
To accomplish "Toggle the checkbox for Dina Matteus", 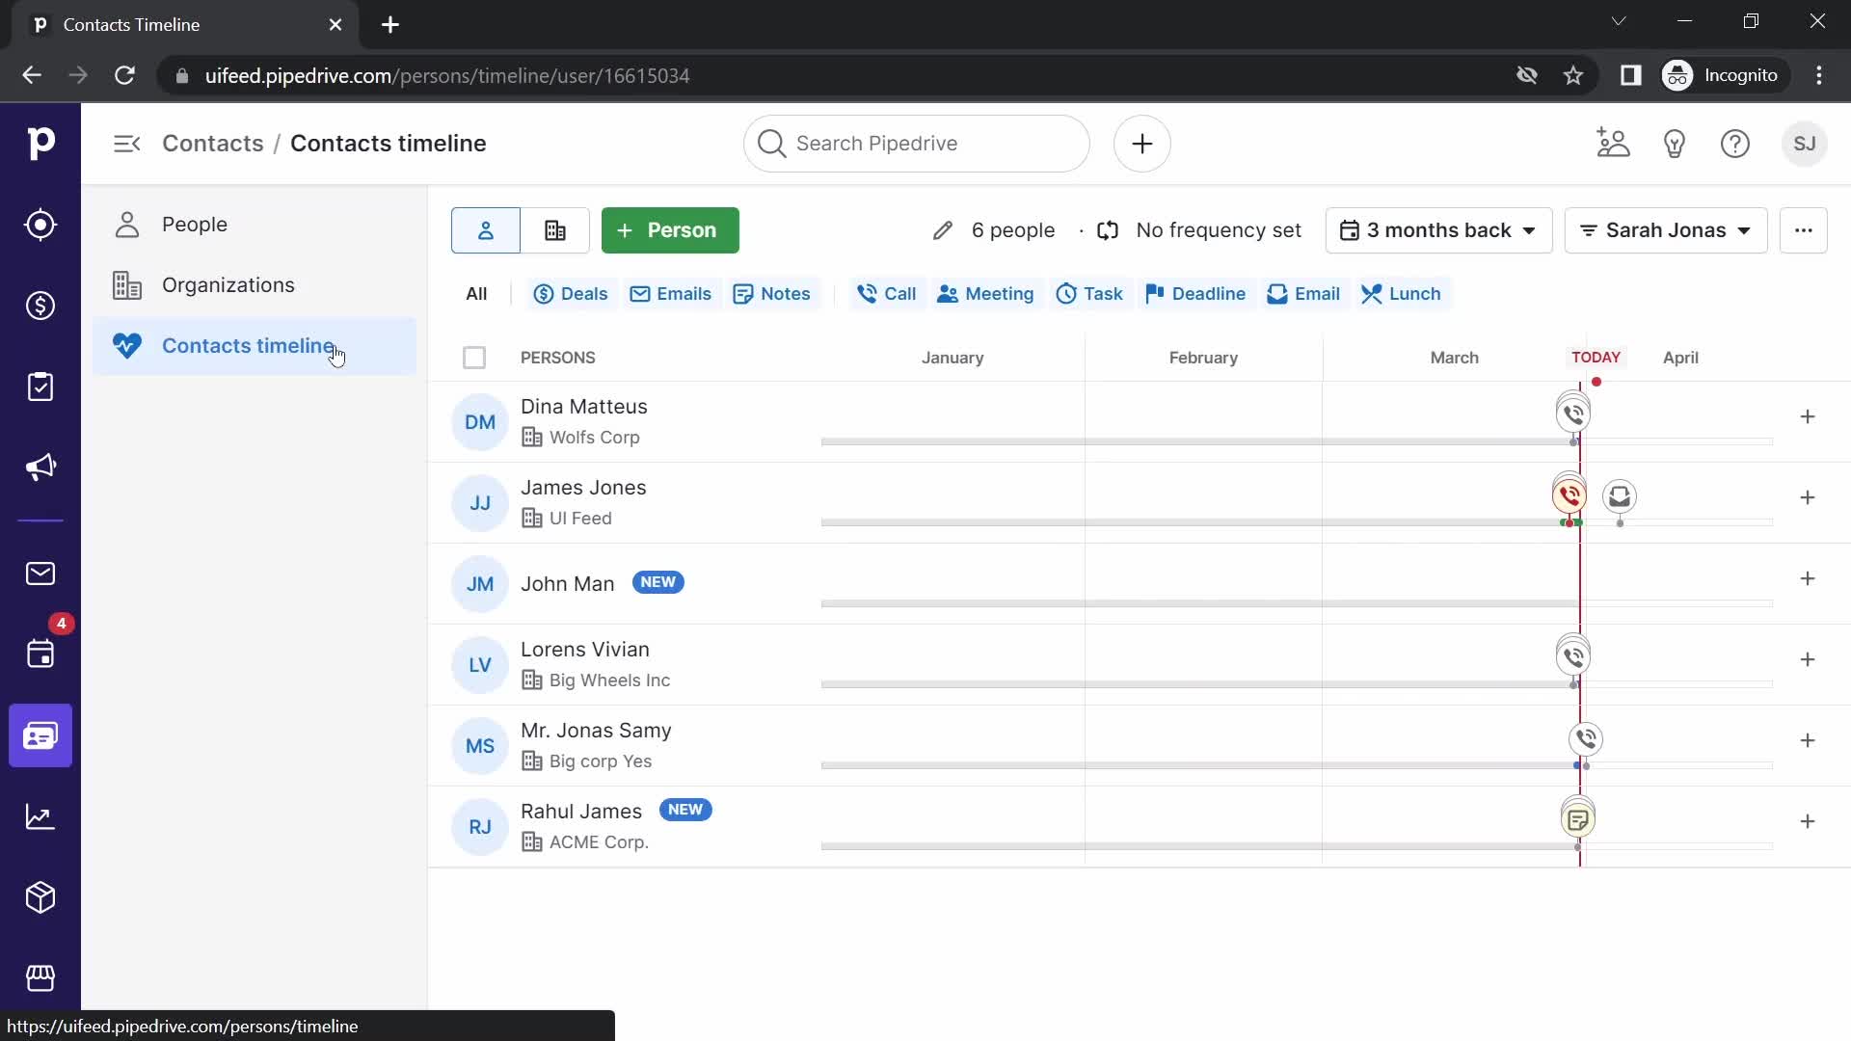I will pos(474,420).
